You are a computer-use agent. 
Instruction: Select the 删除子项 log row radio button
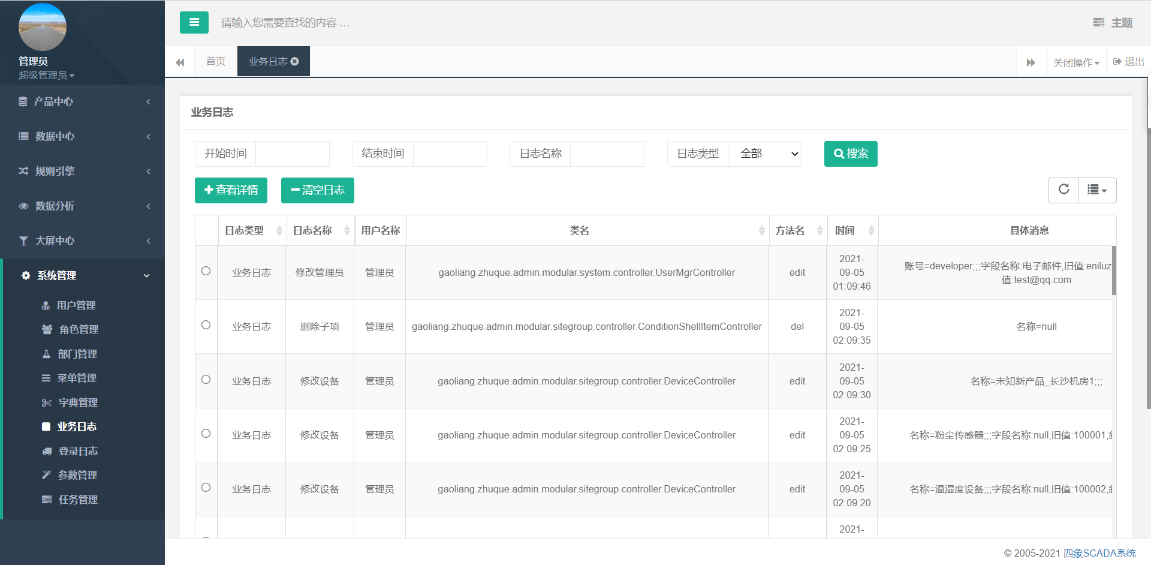pos(206,325)
